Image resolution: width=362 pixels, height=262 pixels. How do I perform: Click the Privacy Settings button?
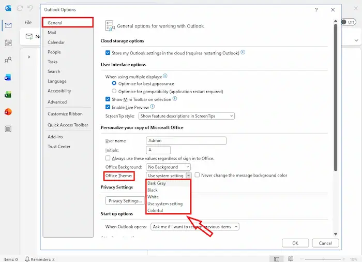click(126, 201)
